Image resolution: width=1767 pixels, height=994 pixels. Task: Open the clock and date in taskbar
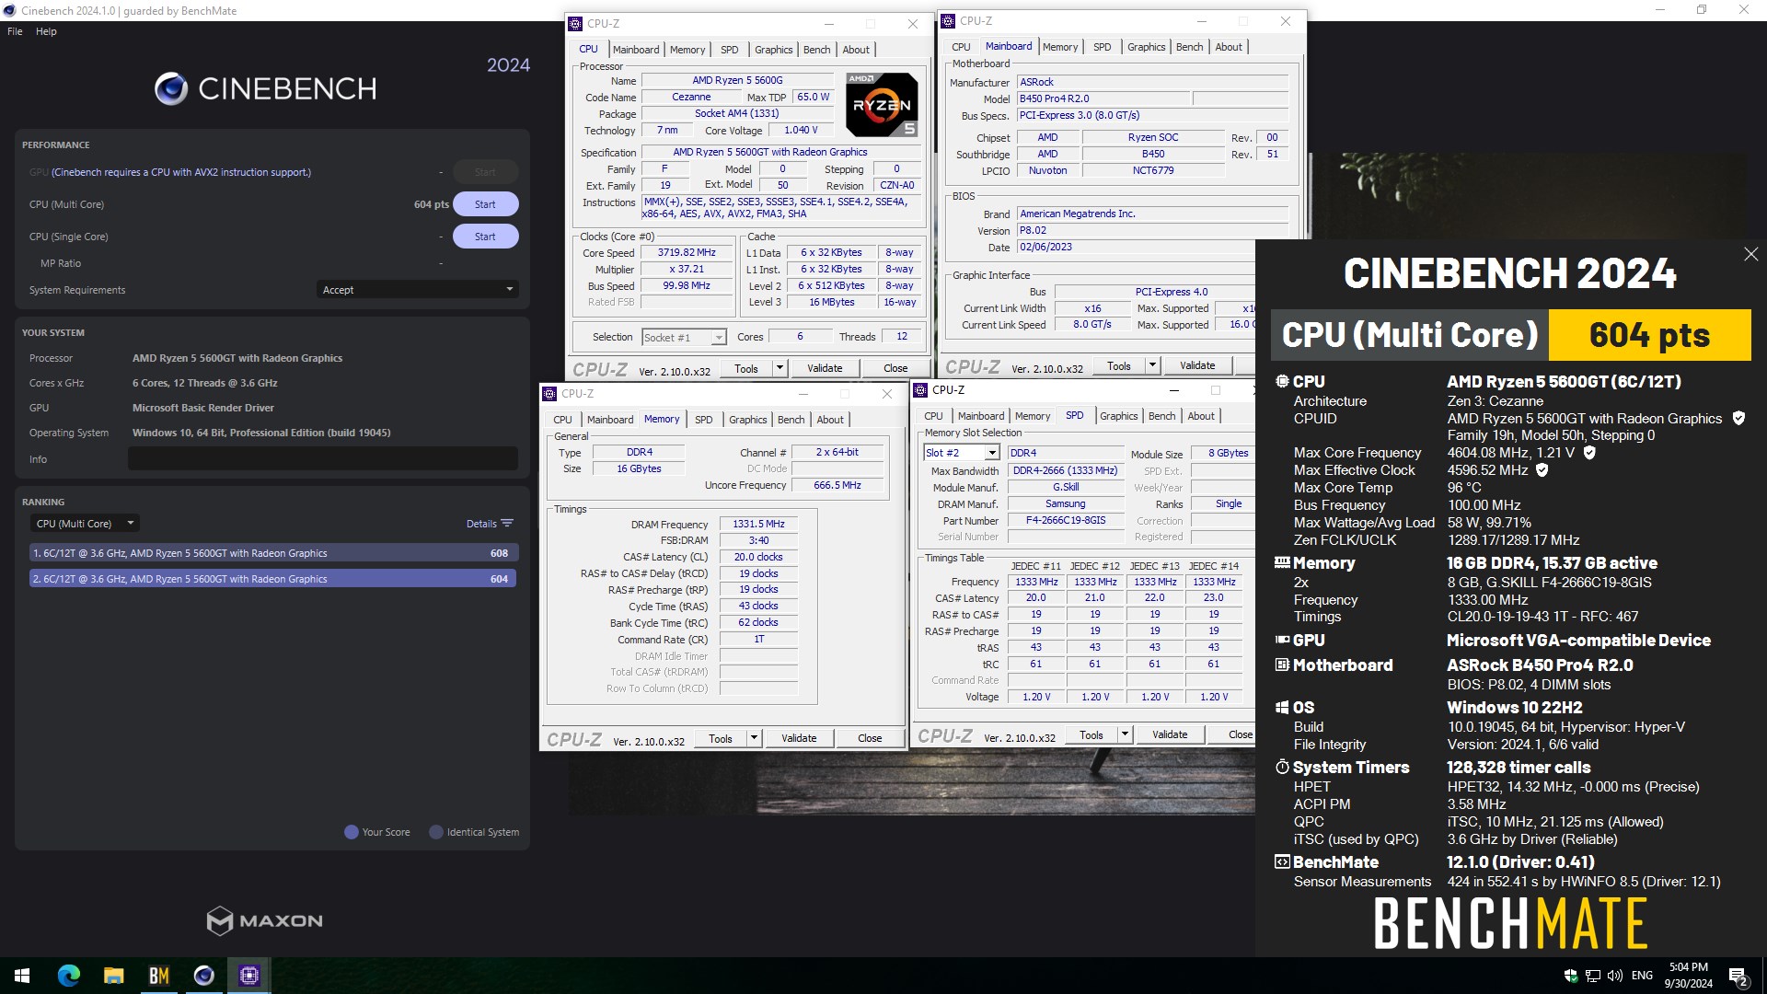[1688, 976]
